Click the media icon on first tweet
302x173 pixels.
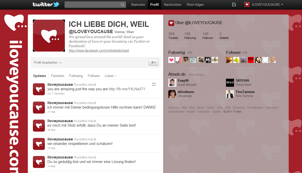point(154,84)
